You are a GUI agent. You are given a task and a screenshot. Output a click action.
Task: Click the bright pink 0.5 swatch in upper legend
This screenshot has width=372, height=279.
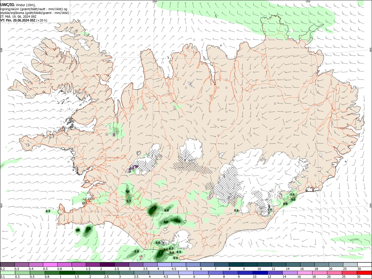(x=50, y=264)
